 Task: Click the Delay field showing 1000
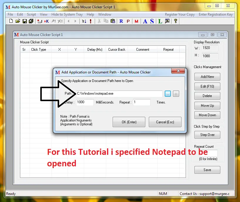point(85,102)
